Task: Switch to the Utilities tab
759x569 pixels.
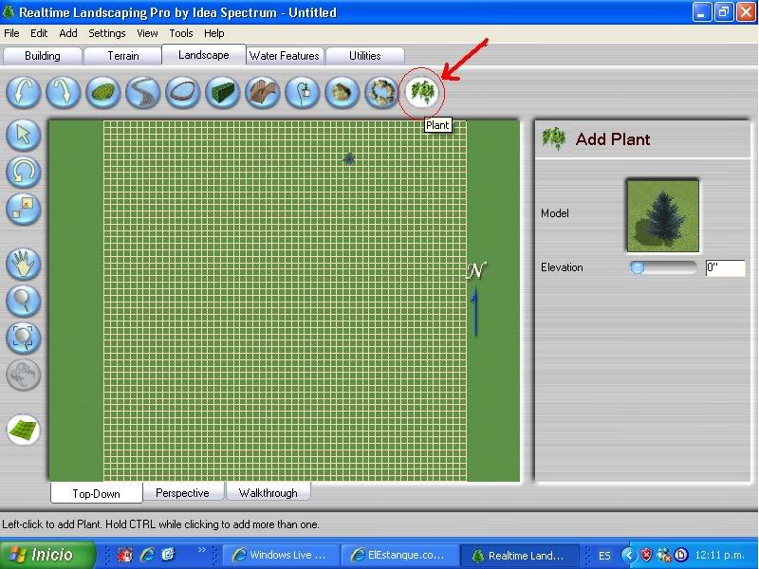Action: [x=365, y=56]
